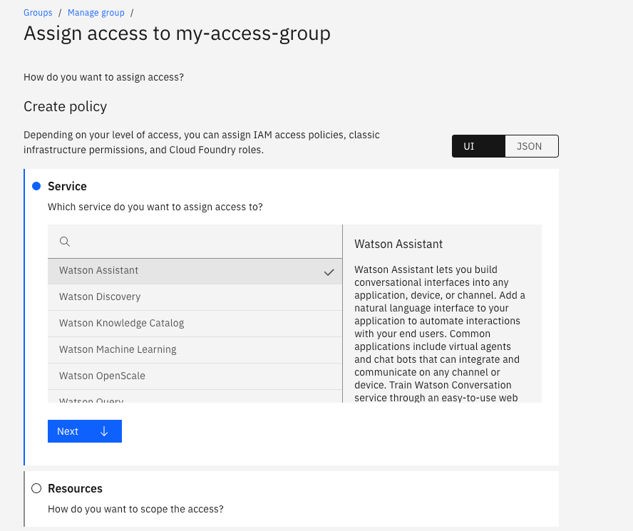This screenshot has width=633, height=531.
Task: Pick Watson Knowledge Catalog service
Action: coord(121,324)
